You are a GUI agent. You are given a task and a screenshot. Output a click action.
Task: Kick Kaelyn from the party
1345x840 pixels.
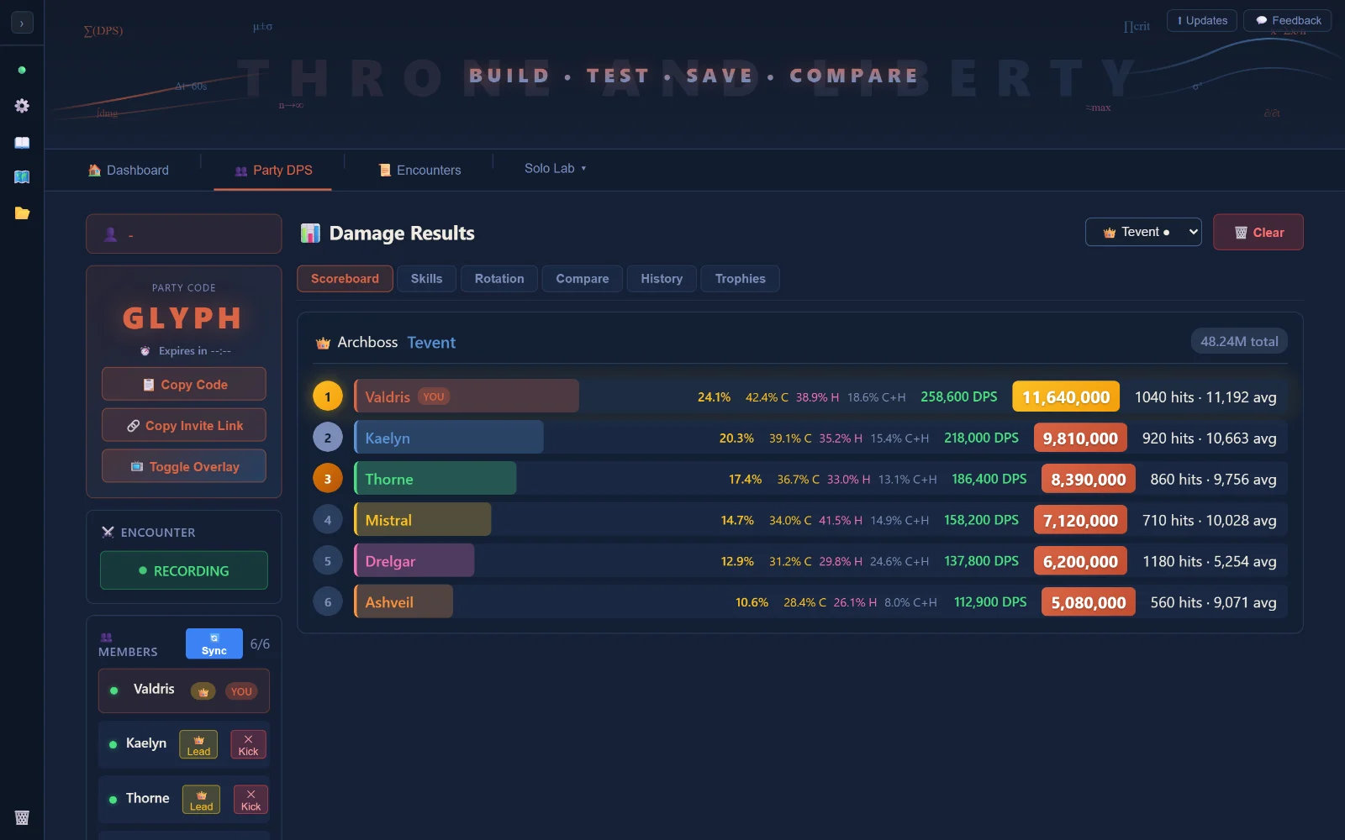click(248, 744)
